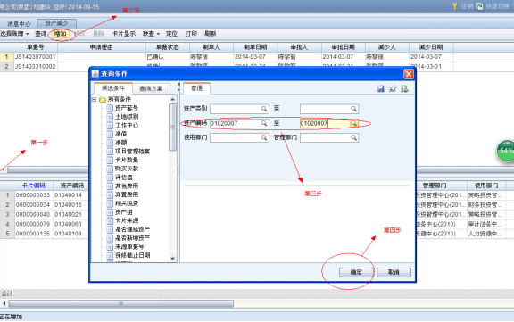Screen dimensions: 514x322
Task: Confirm query with the 确定 button
Action: pyautogui.click(x=356, y=272)
